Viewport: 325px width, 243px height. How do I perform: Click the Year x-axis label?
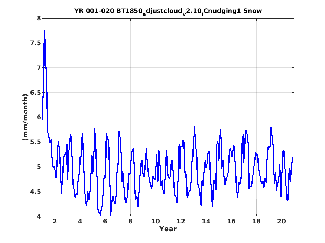pyautogui.click(x=168, y=229)
